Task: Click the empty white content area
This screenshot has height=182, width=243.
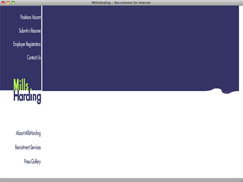Action: 140,136
